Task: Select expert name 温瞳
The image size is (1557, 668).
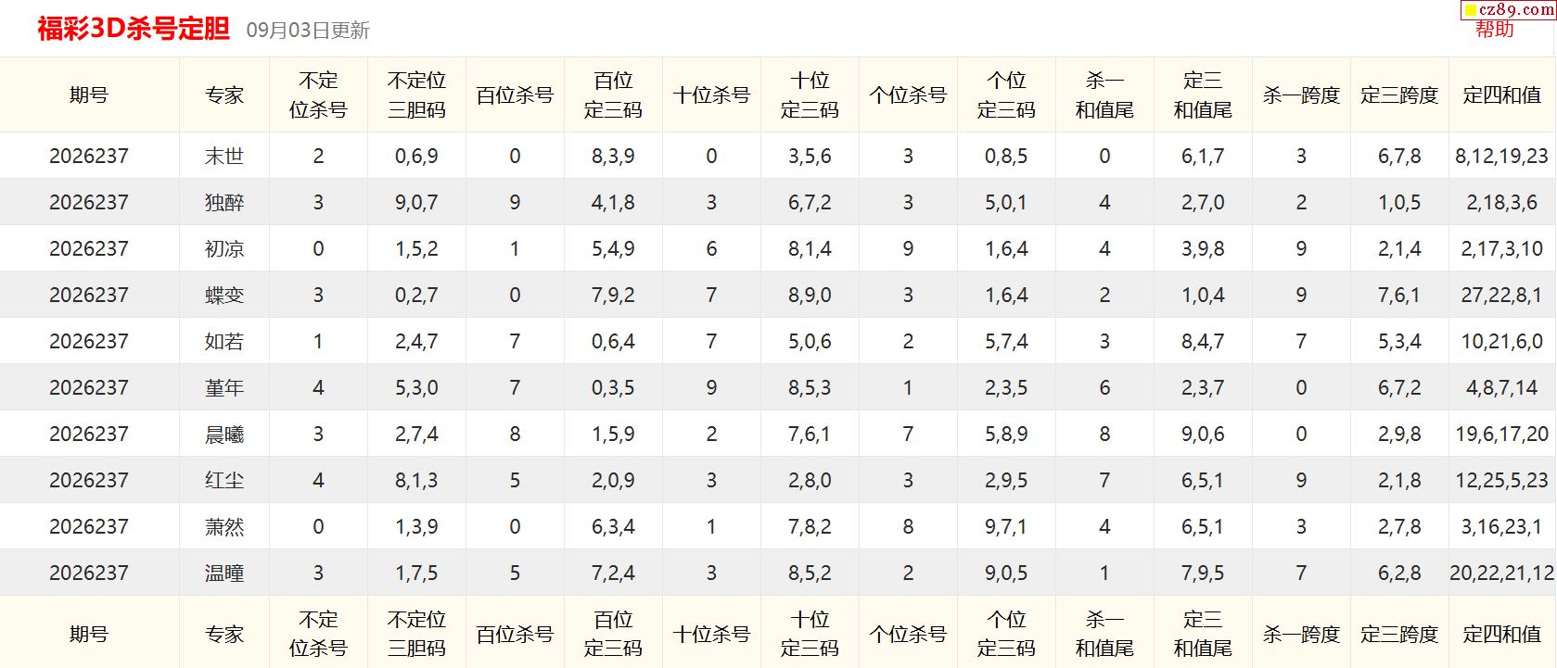Action: 224,573
